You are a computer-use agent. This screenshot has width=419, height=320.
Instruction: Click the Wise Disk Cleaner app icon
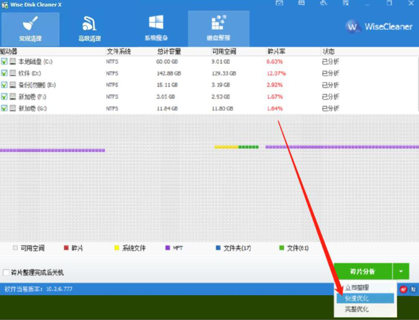point(5,5)
